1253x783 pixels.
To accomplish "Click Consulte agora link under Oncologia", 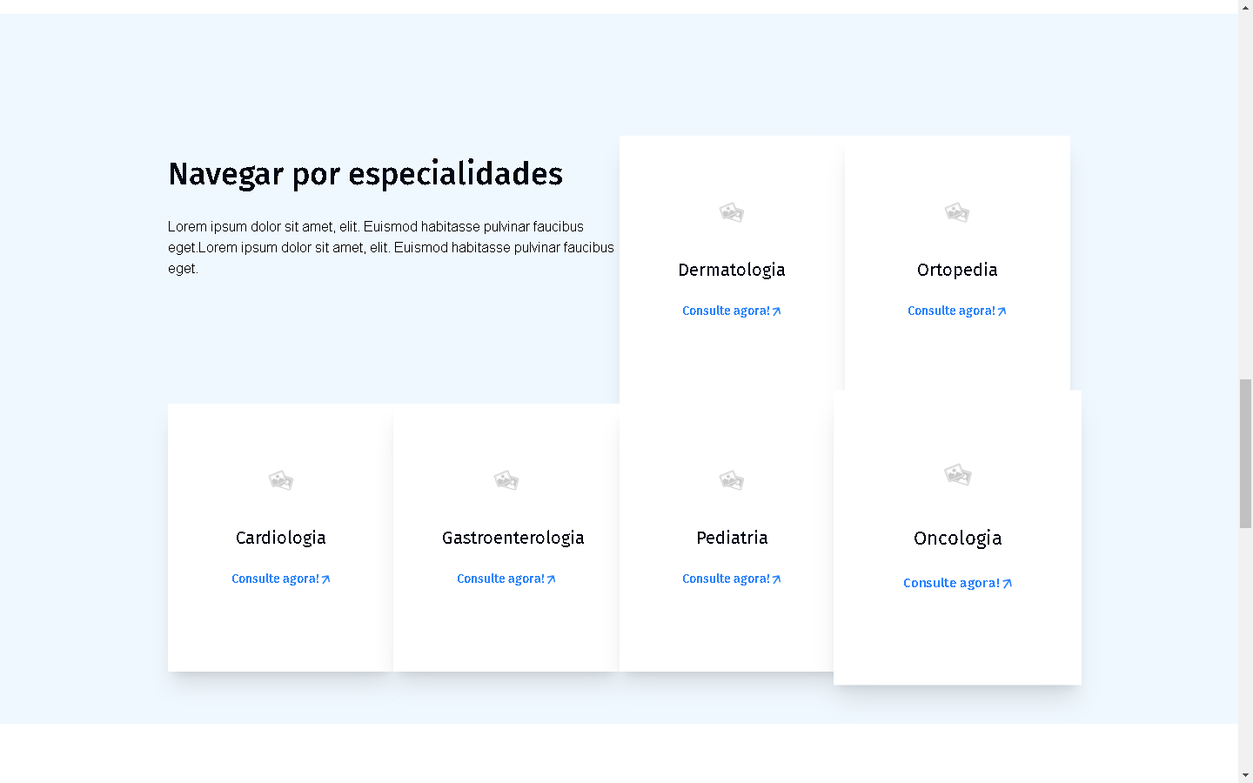I will click(957, 583).
